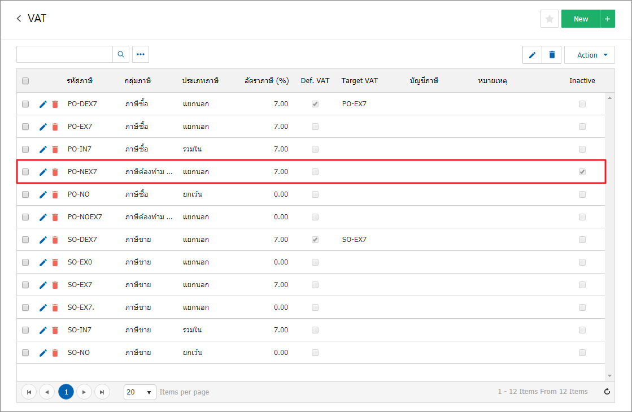Edit the PO-EX7 row

pyautogui.click(x=43, y=127)
